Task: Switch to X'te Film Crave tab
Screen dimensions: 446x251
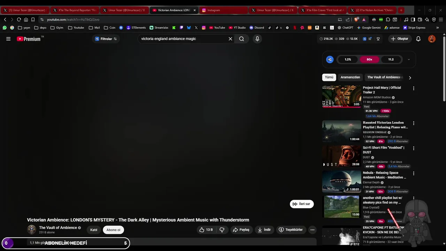Action: 322,10
